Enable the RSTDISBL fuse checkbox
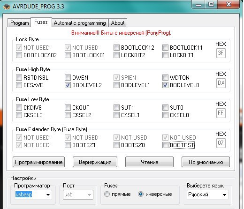244x209 pixels. coord(19,77)
